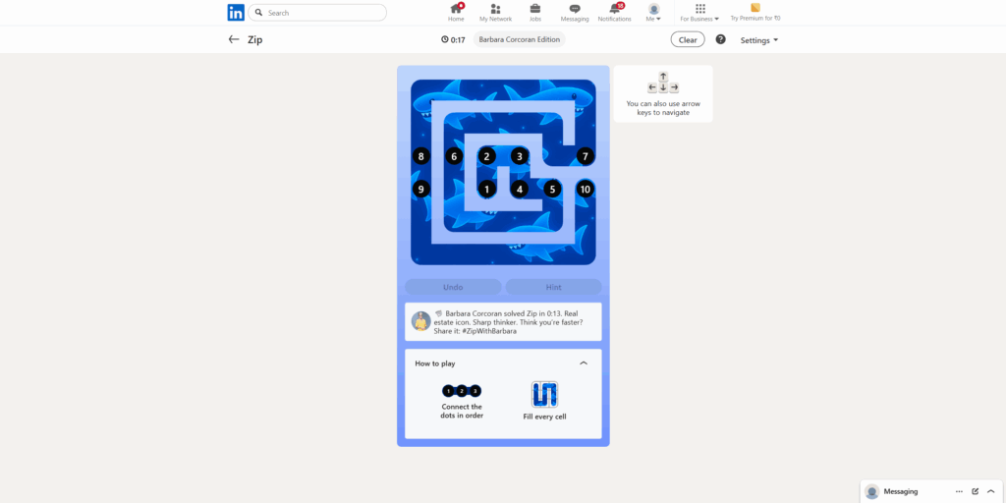Open the Settings dropdown
The height and width of the screenshot is (503, 1006).
point(759,40)
